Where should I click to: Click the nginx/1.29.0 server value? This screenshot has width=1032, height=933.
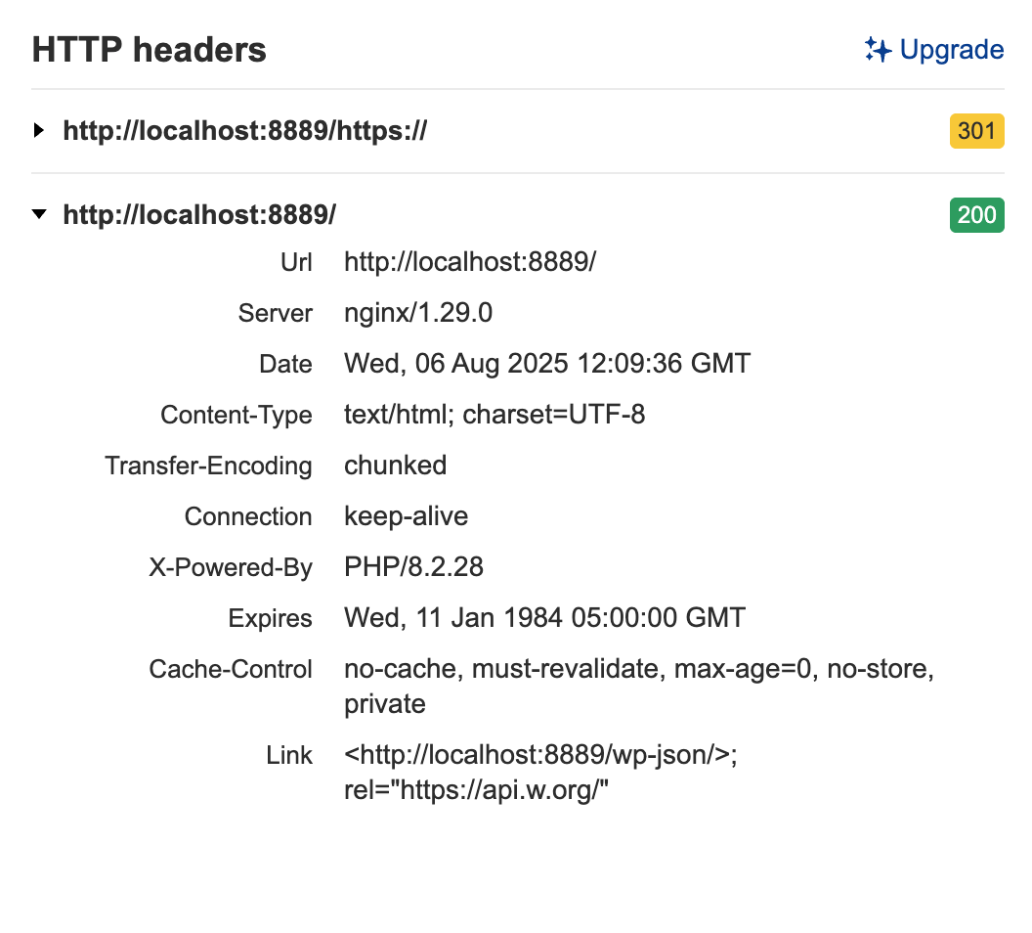click(418, 313)
